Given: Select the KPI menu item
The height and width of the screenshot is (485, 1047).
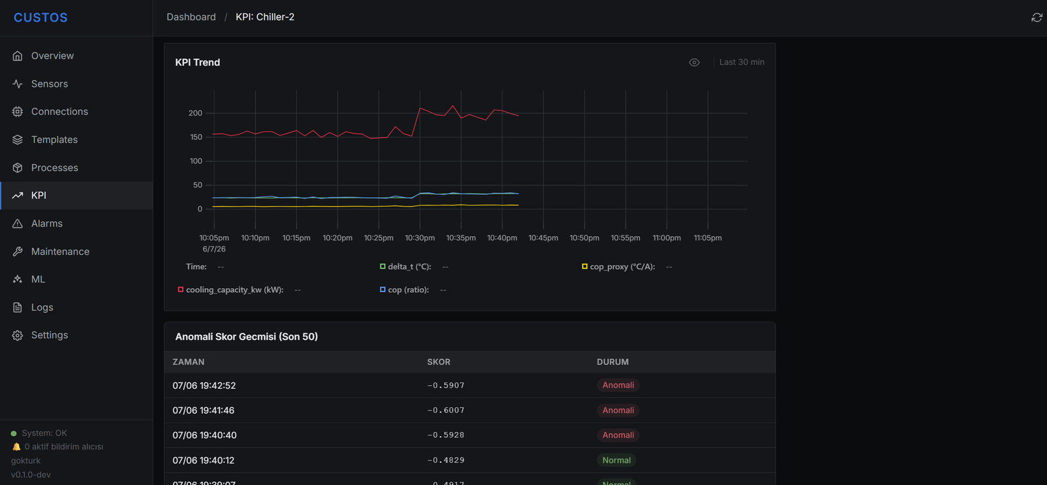Looking at the screenshot, I should click(77, 195).
